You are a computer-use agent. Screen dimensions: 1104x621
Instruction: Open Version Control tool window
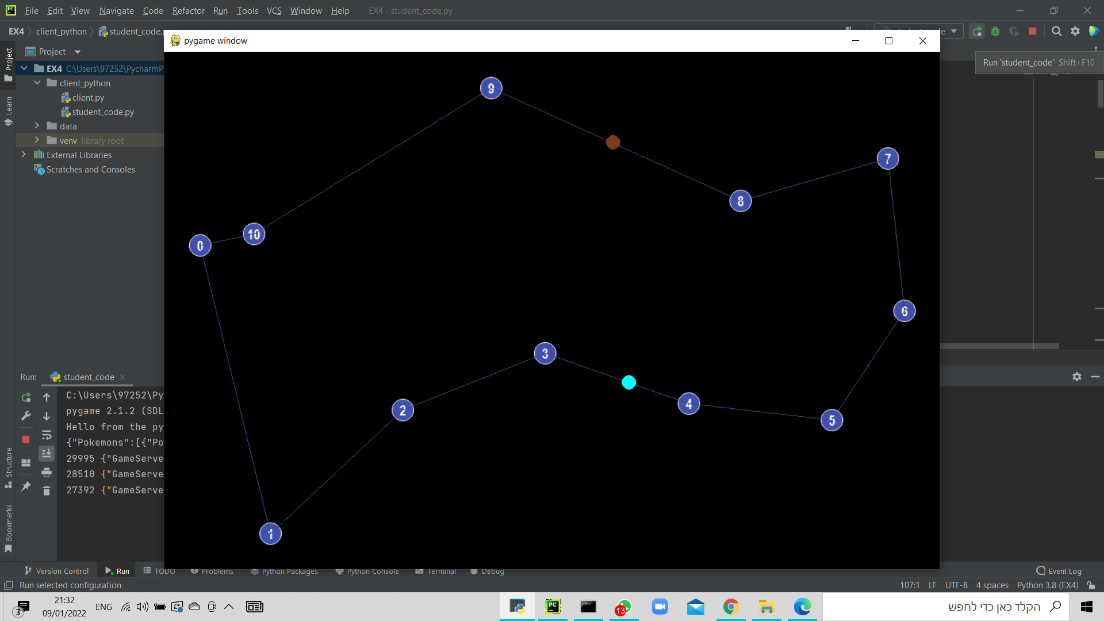coord(56,571)
